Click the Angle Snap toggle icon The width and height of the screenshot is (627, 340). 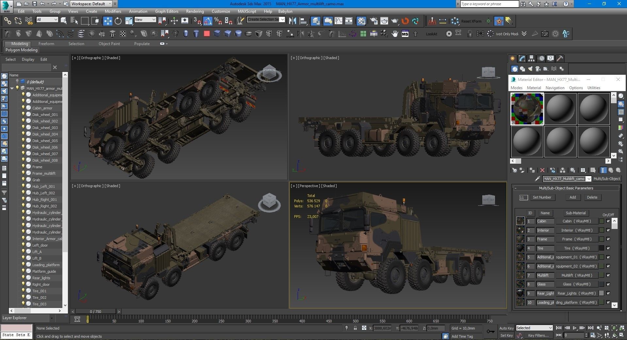[x=207, y=21]
